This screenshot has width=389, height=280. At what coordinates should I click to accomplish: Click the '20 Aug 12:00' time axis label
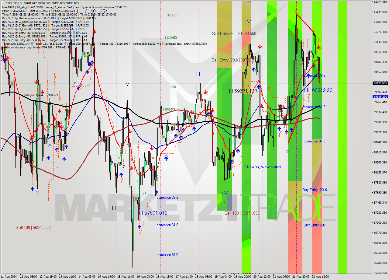pos(262,277)
